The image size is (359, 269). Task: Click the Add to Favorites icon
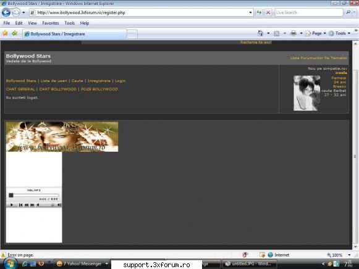14,33
